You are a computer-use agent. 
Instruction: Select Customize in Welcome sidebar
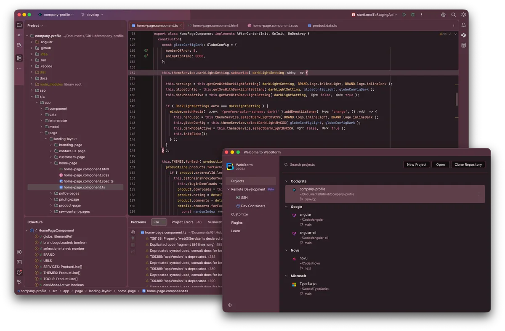(239, 214)
